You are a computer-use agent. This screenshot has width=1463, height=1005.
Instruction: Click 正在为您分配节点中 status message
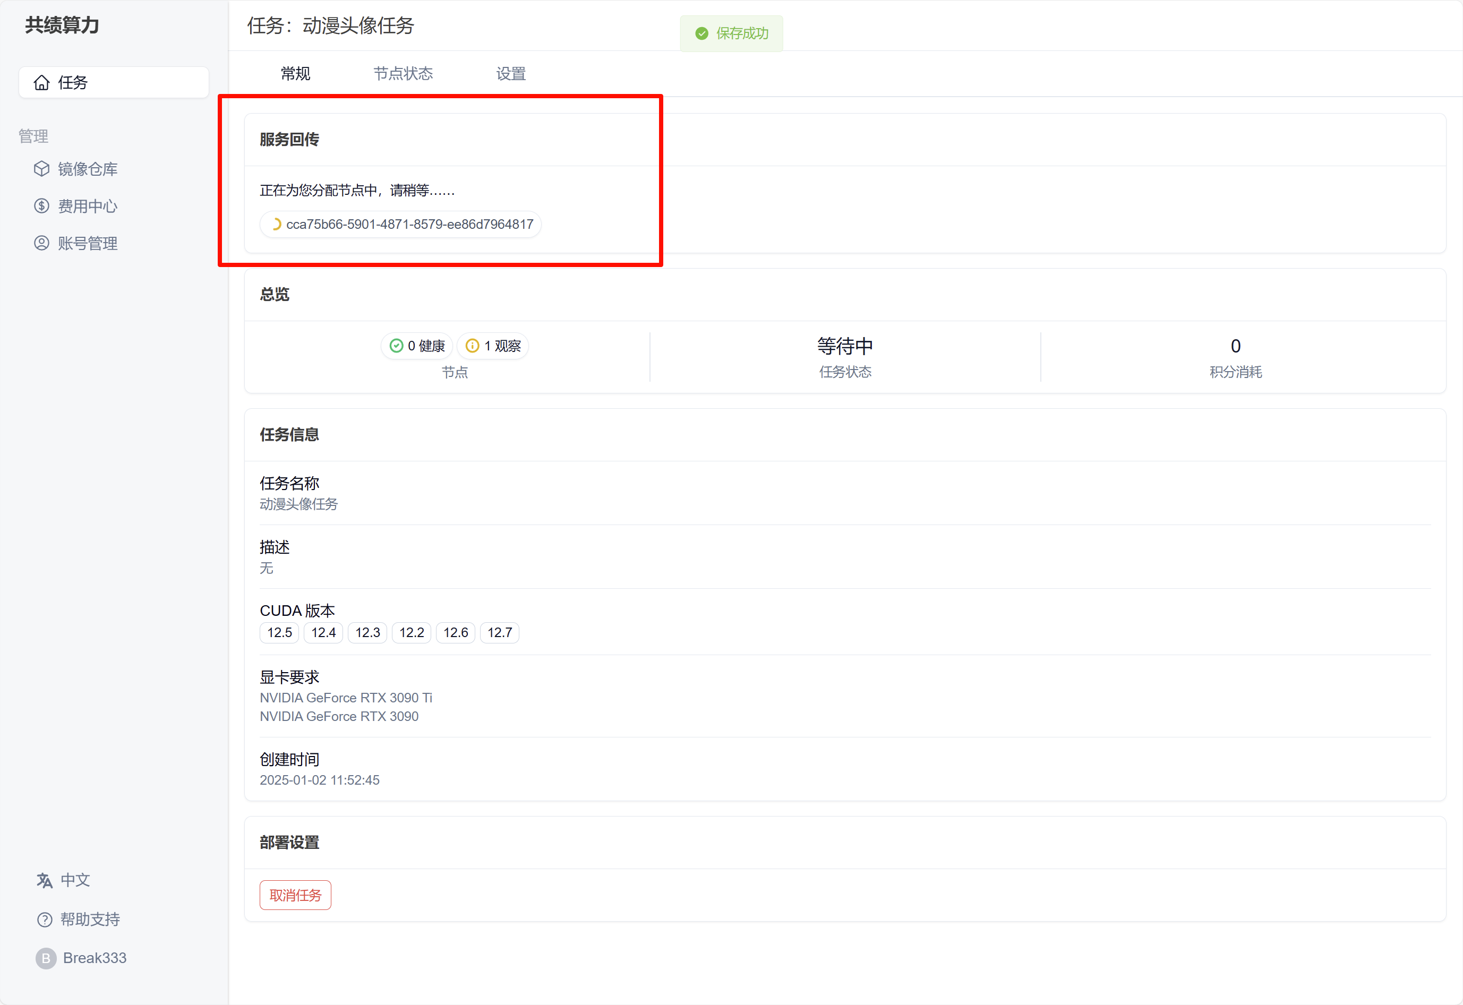(357, 190)
